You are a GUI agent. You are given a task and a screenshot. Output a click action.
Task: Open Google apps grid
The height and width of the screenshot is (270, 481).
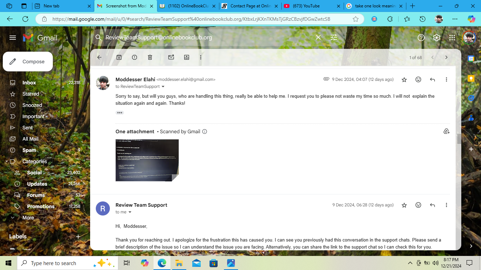point(452,38)
